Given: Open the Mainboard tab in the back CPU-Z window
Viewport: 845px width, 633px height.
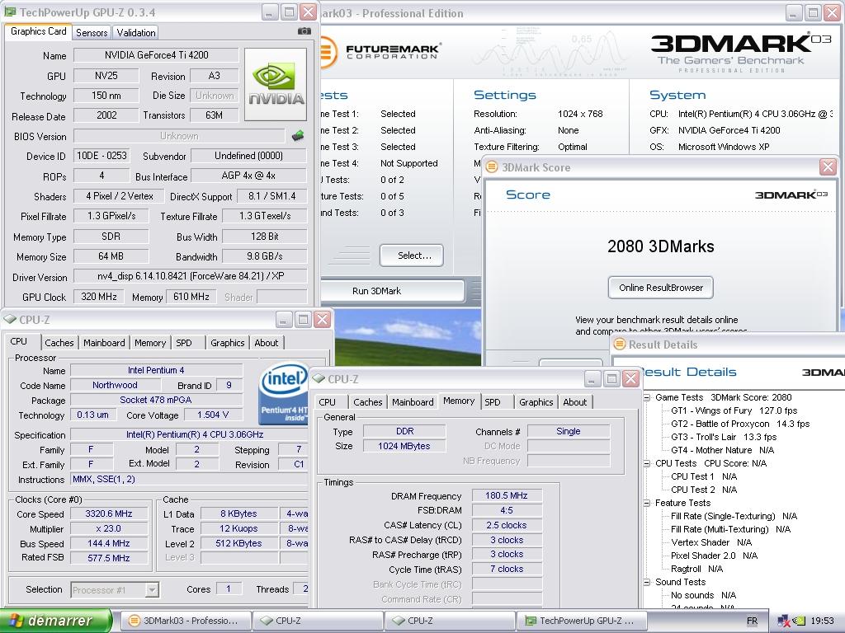Looking at the screenshot, I should [x=104, y=342].
